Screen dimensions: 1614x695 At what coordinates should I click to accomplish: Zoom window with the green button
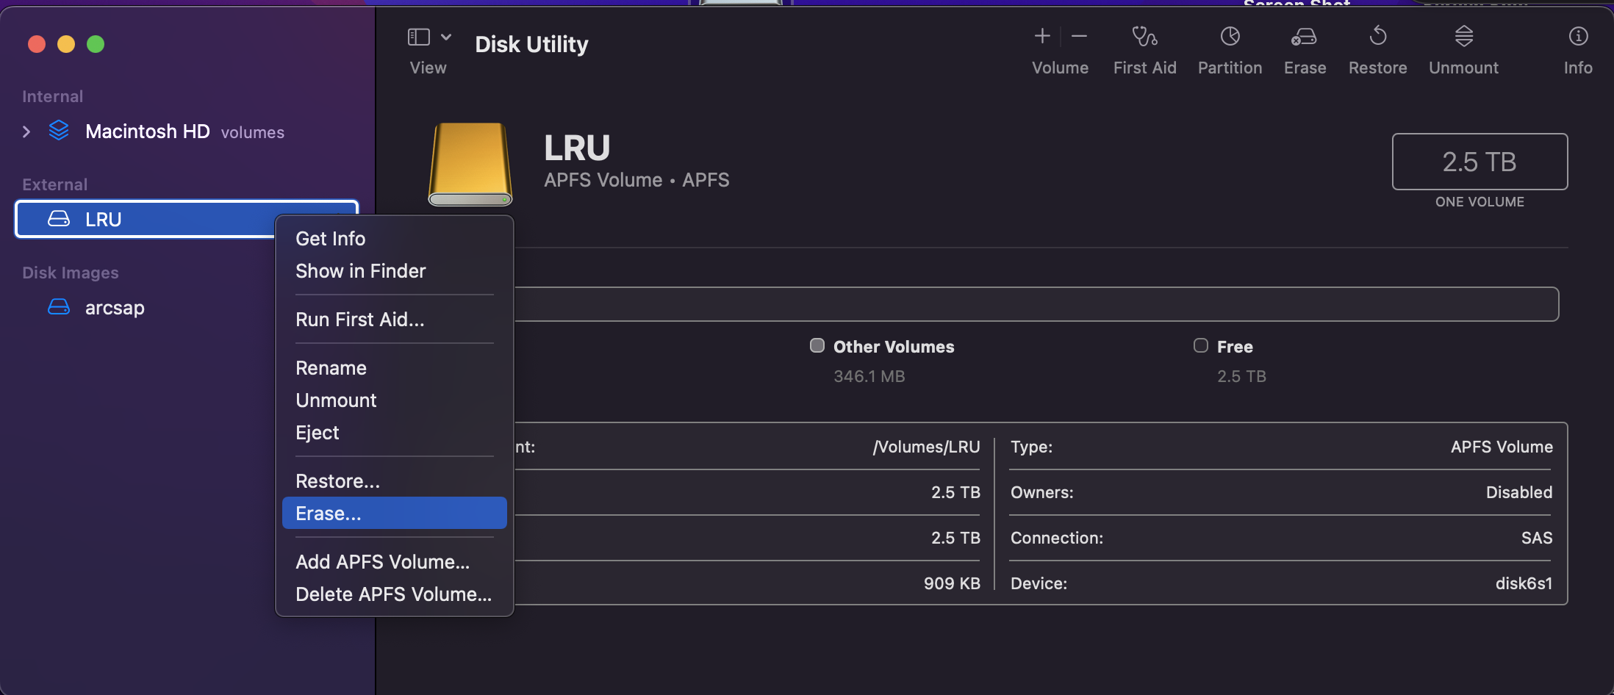click(96, 44)
